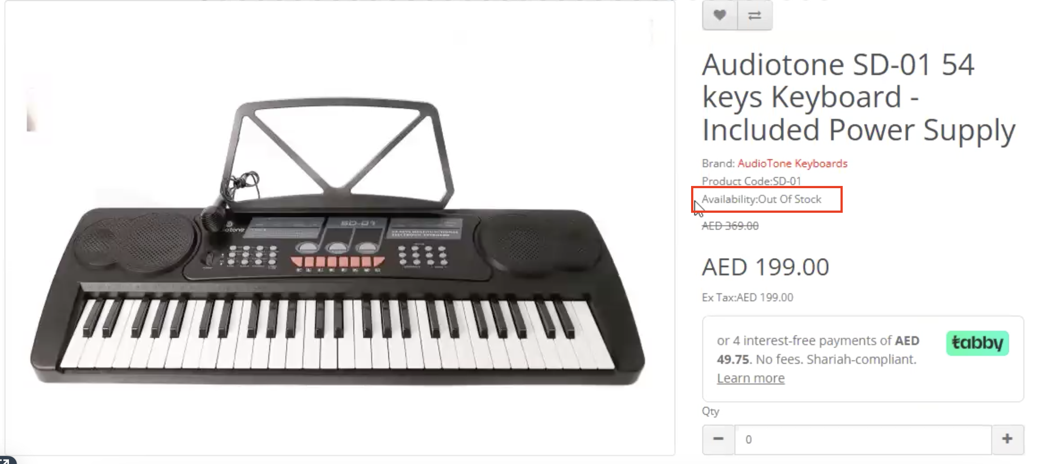Click the Product Code SD-01 line

pos(751,181)
